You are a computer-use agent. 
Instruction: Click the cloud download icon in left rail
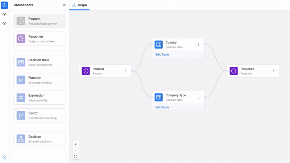(4, 23)
